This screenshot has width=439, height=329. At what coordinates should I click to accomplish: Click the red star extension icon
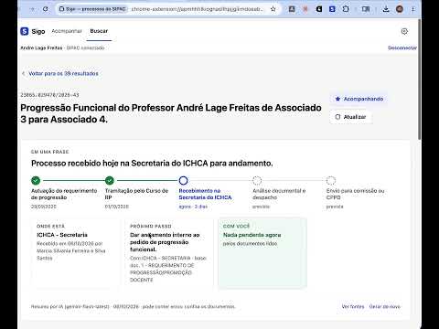305,9
